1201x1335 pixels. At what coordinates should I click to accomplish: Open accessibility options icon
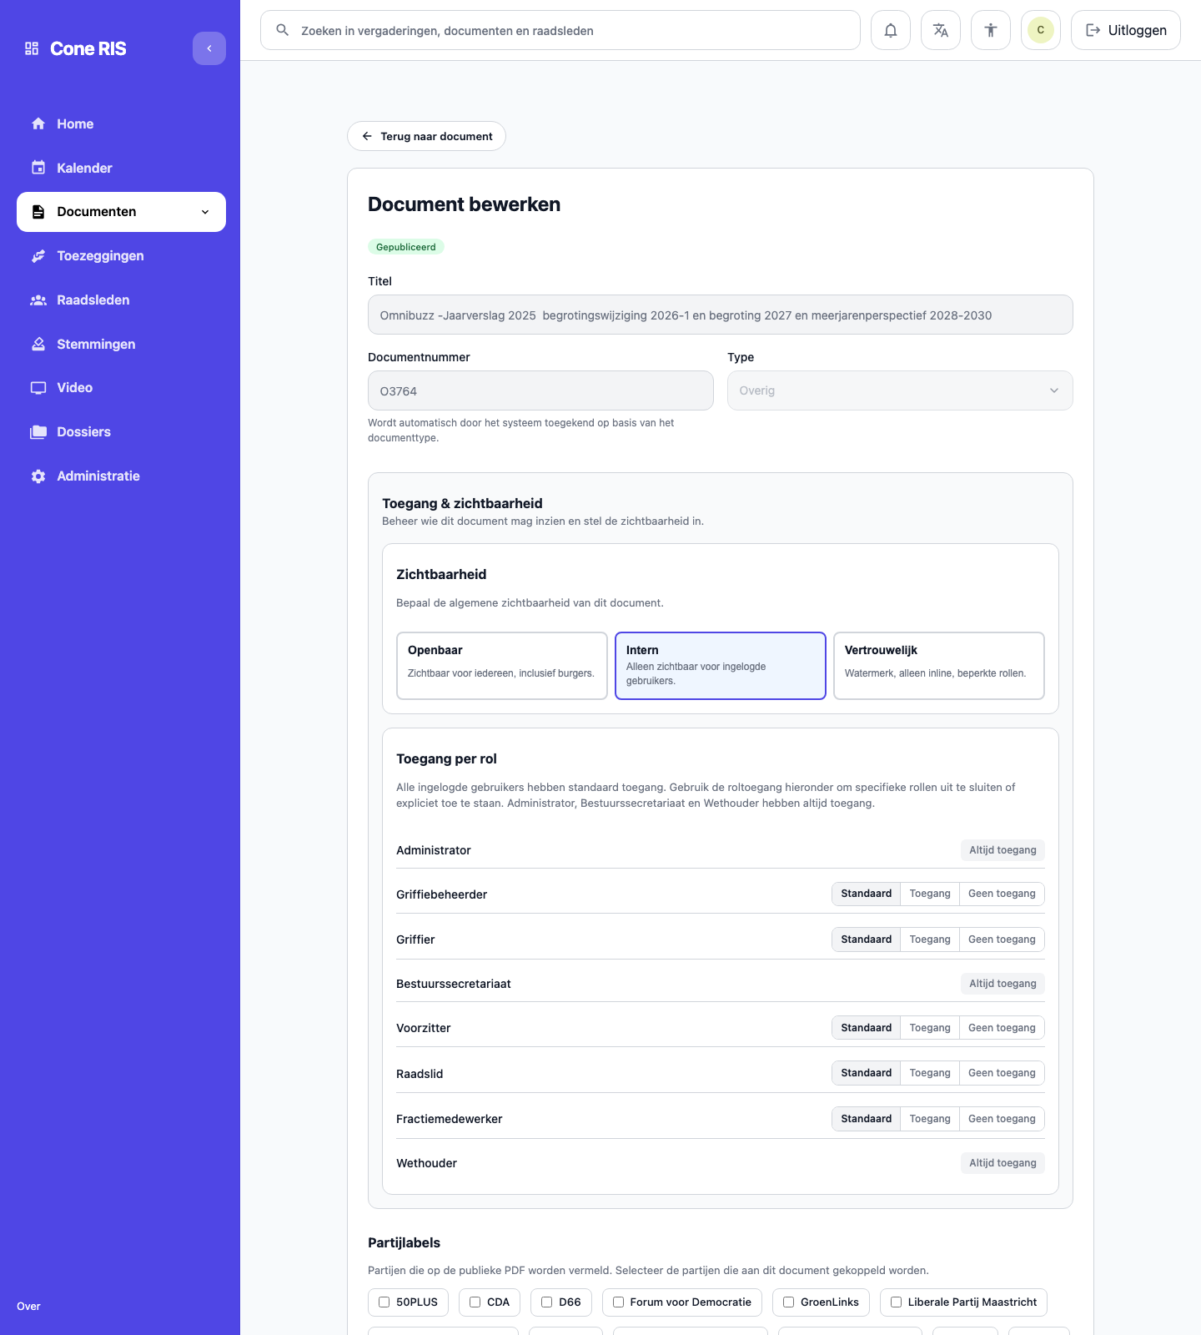(991, 30)
